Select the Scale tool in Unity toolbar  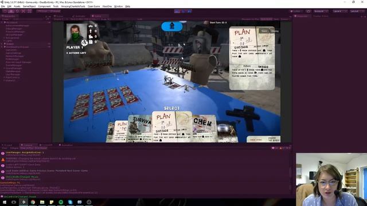[x=24, y=11]
